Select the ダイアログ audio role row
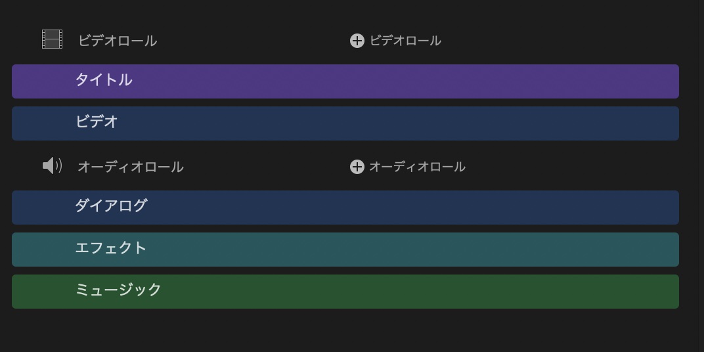This screenshot has height=352, width=704. [x=345, y=208]
